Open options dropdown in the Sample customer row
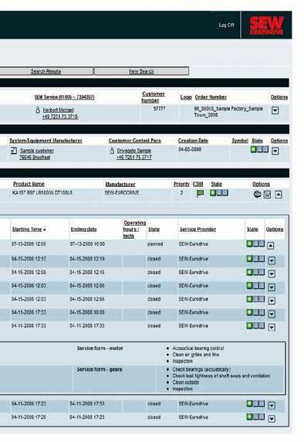Viewport: 304px width, 442px height. (275, 151)
